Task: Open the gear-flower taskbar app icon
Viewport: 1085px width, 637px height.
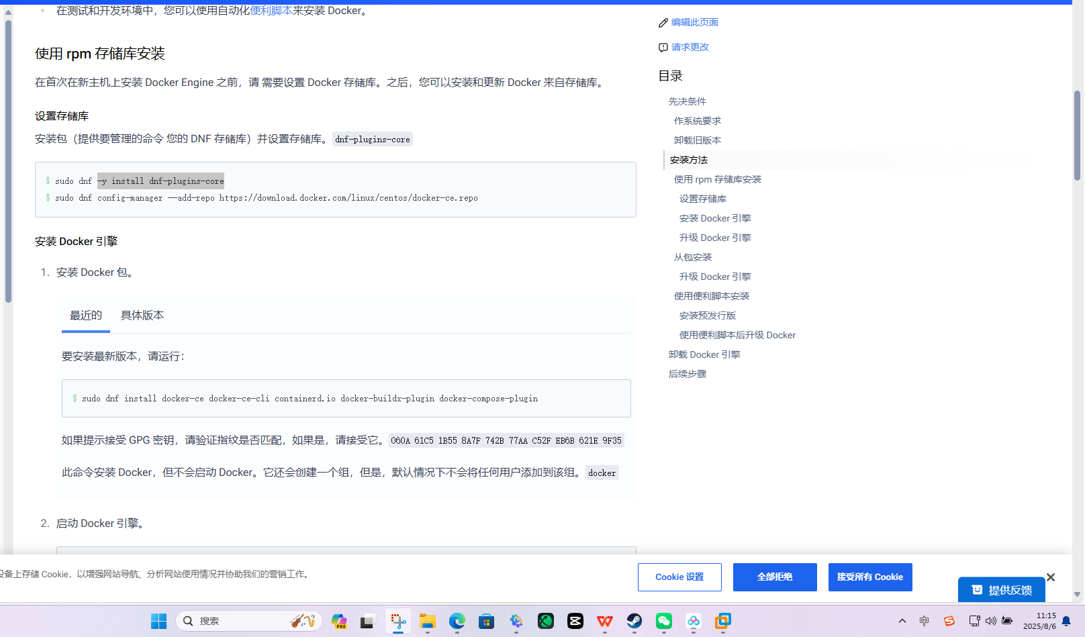Action: [x=516, y=622]
